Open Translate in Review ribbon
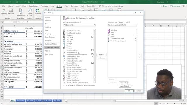187x105 pixels. coord(38,12)
